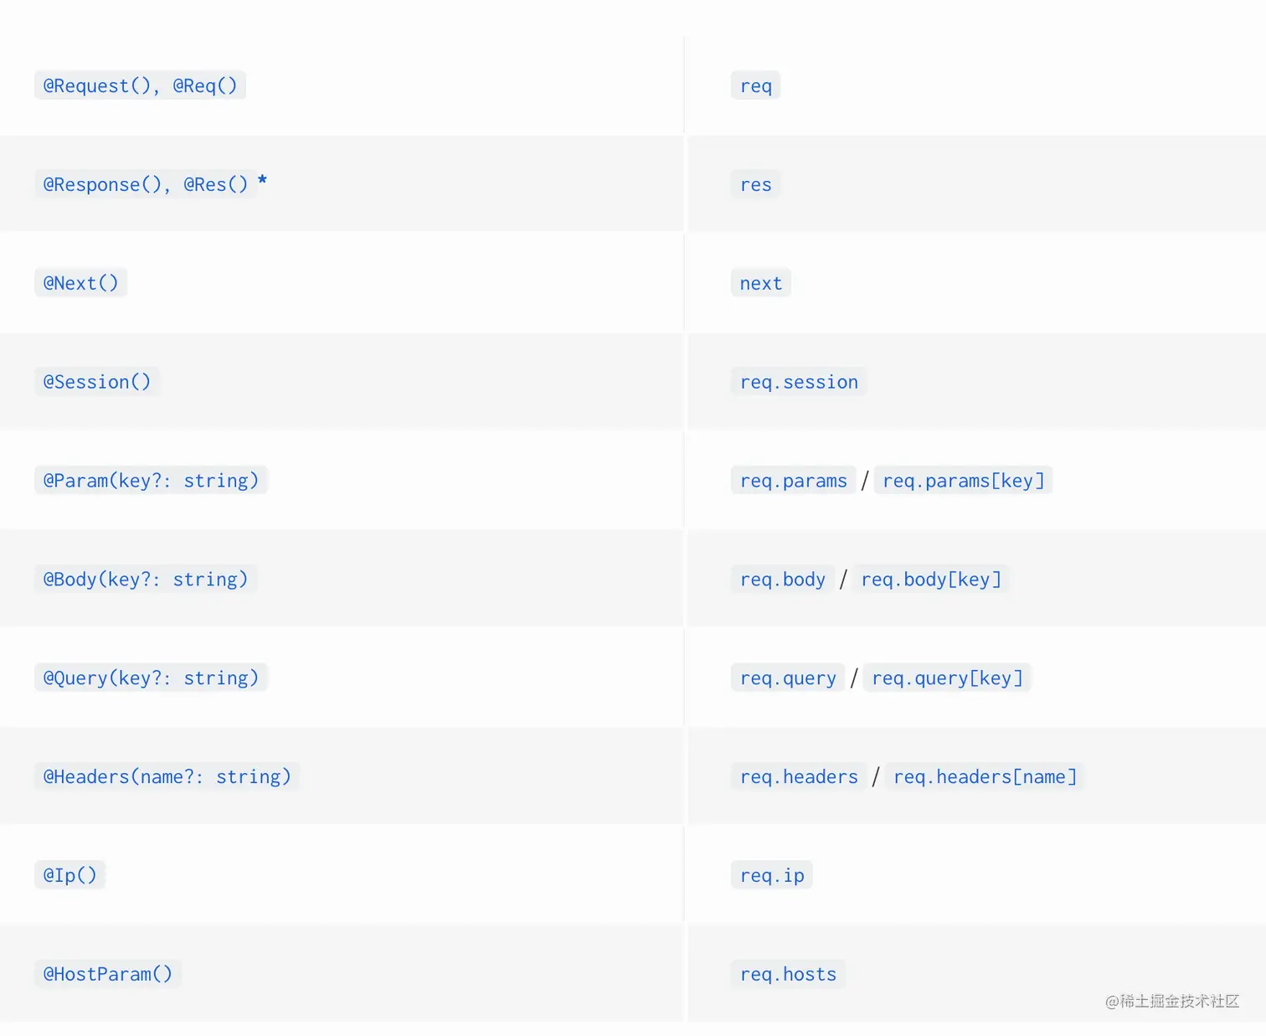Click the @Response(), @Res() decorator code

click(x=146, y=184)
